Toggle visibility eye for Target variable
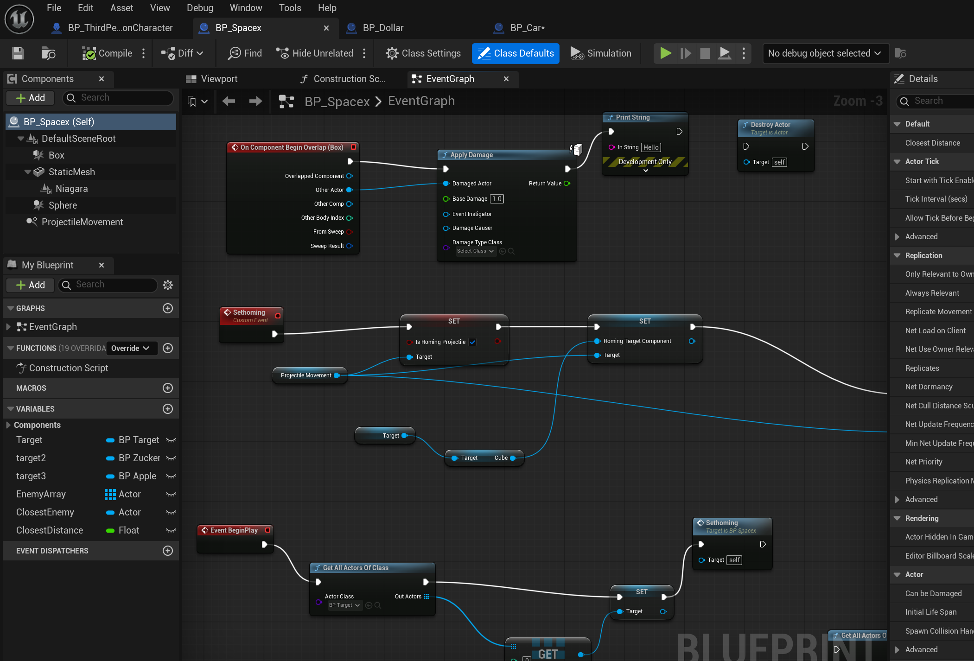The width and height of the screenshot is (974, 661). [171, 440]
